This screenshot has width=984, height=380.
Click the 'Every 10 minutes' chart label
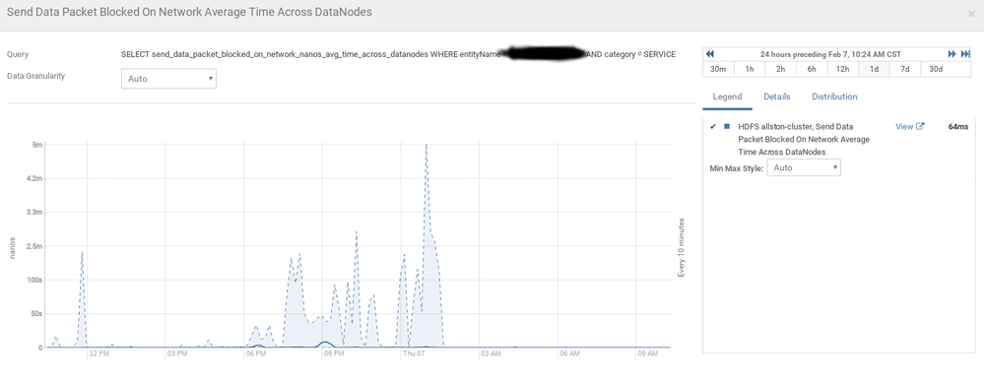683,248
